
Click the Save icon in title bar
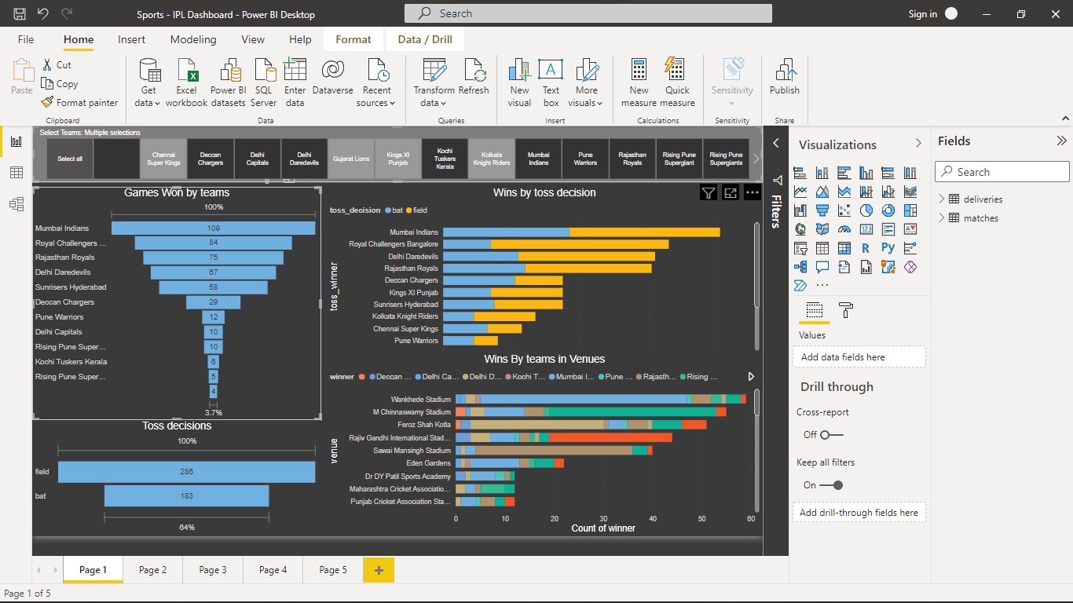click(20, 13)
